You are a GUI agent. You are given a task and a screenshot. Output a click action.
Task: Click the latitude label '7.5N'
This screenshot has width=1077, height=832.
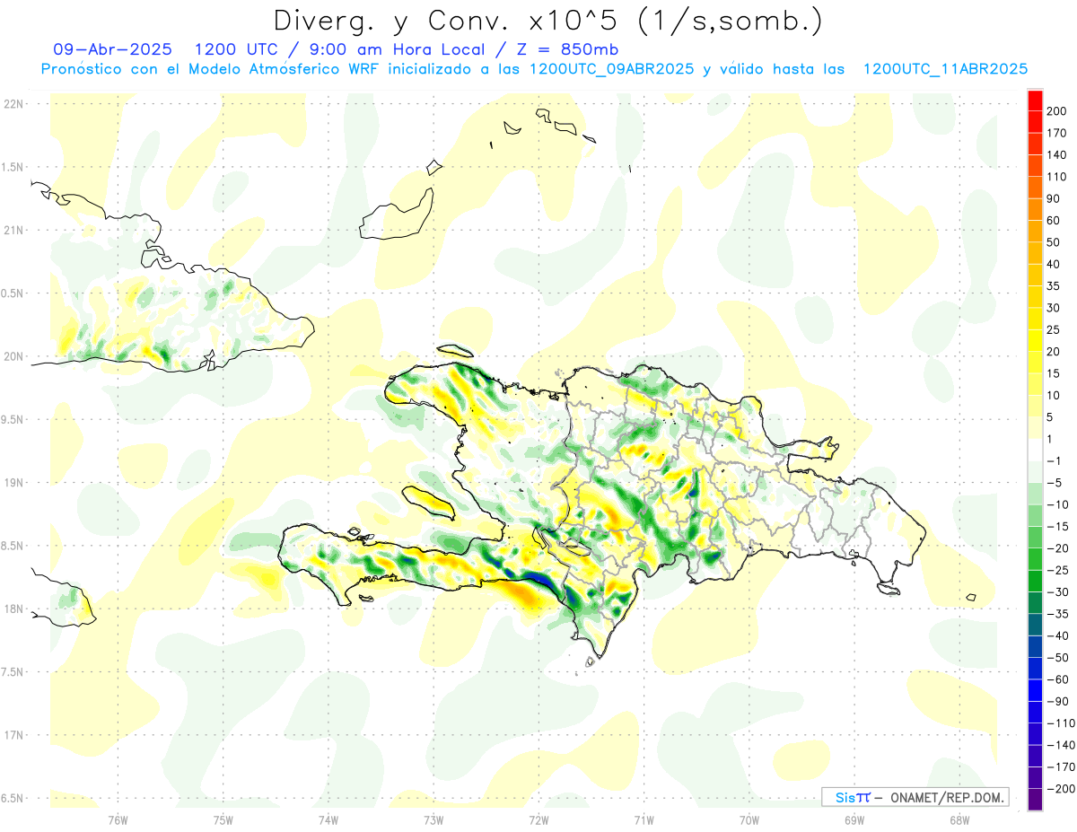(x=13, y=672)
